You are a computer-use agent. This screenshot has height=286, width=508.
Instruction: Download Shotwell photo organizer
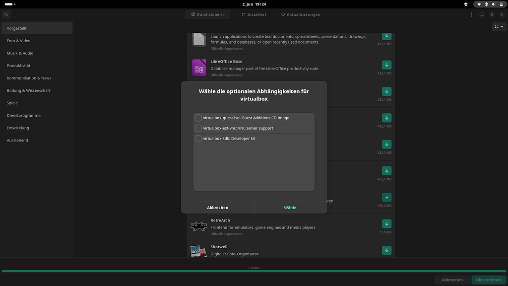386,250
